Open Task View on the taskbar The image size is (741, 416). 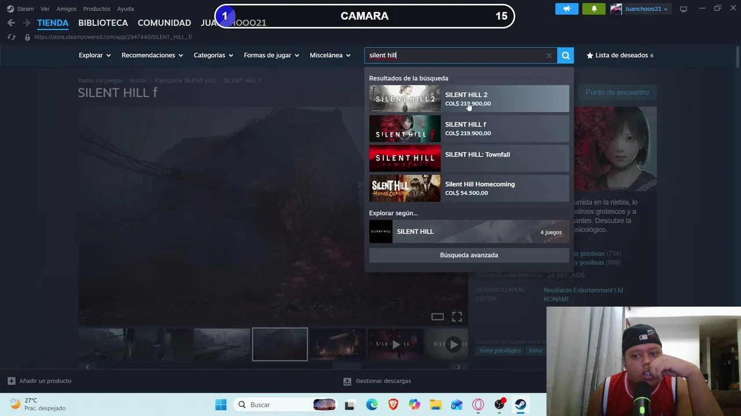click(350, 404)
